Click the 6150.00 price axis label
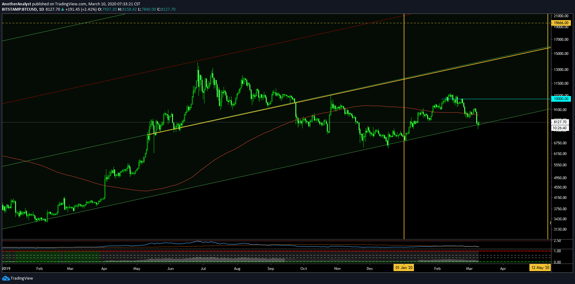Image resolution: width=575 pixels, height=284 pixels. pyautogui.click(x=560, y=154)
